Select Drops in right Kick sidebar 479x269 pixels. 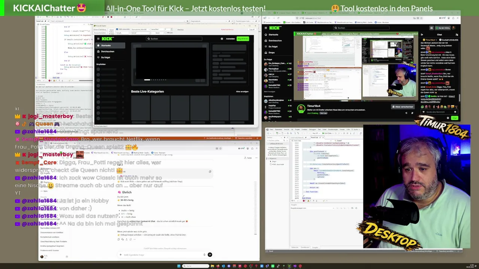pyautogui.click(x=272, y=53)
